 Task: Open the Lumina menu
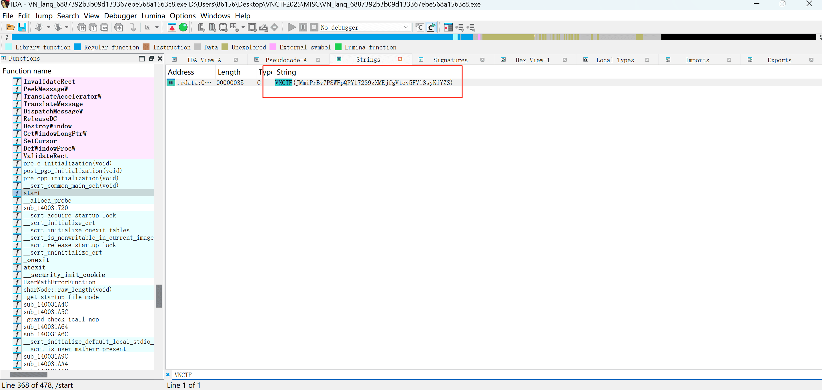pyautogui.click(x=153, y=16)
